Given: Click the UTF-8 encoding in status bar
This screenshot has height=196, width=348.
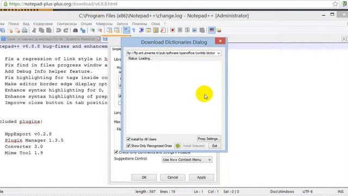Looking at the screenshot, I should (x=307, y=192).
